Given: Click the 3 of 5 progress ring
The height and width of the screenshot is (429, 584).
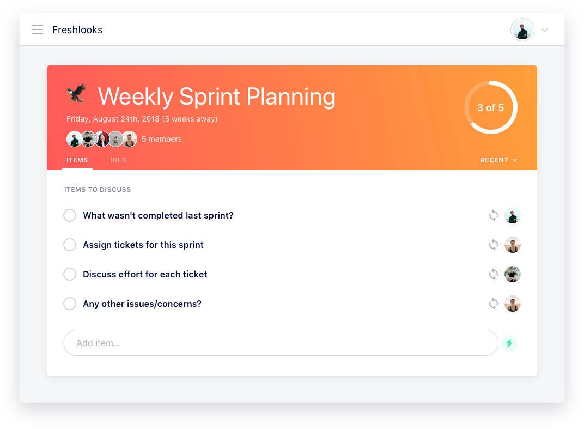Looking at the screenshot, I should point(491,107).
